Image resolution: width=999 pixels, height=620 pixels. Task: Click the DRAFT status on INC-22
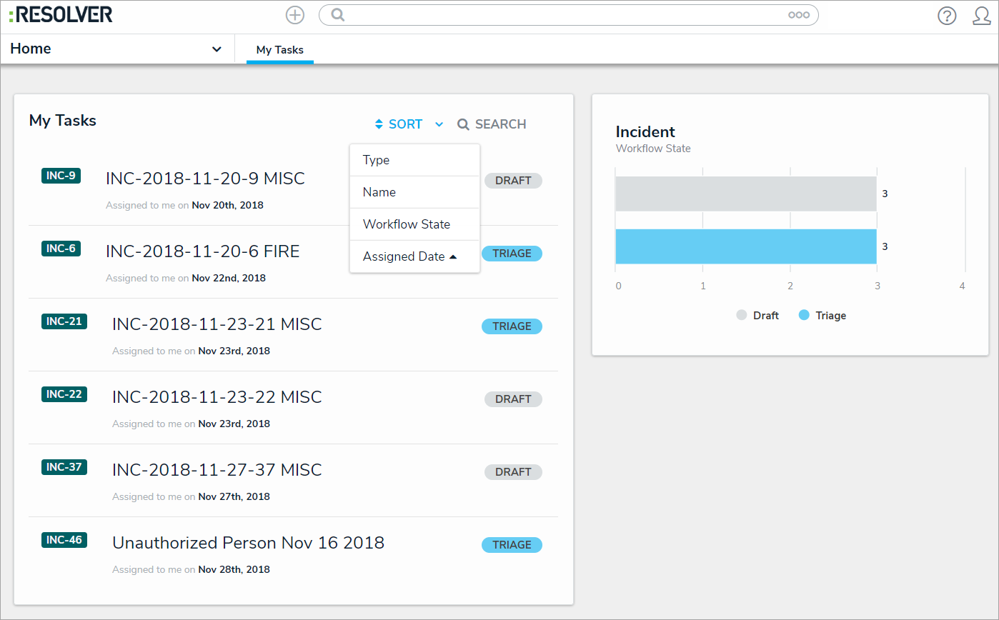(x=513, y=399)
